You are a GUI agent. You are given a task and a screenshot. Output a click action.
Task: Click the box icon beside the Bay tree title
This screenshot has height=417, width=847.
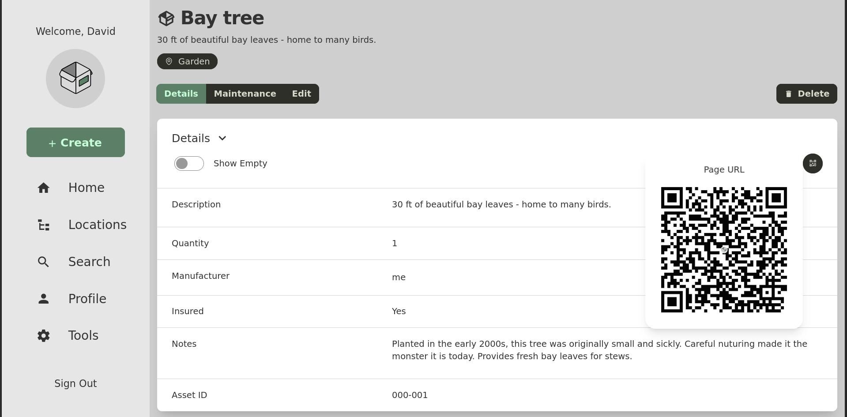pyautogui.click(x=166, y=18)
